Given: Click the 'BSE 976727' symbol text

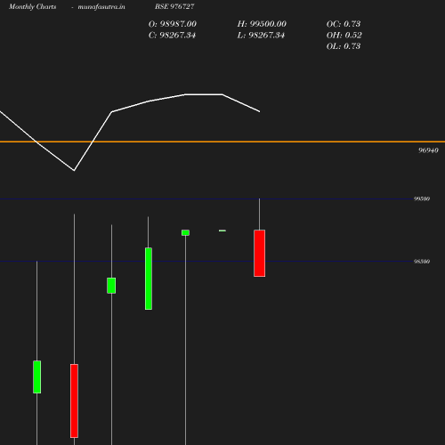Looking at the screenshot, I should [x=174, y=6].
